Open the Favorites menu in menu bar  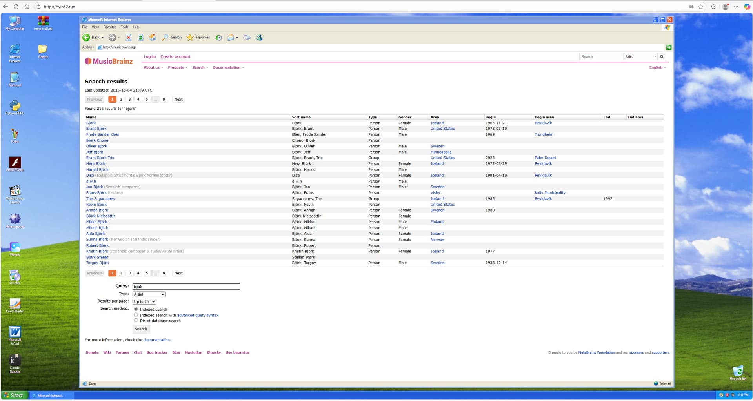point(109,27)
